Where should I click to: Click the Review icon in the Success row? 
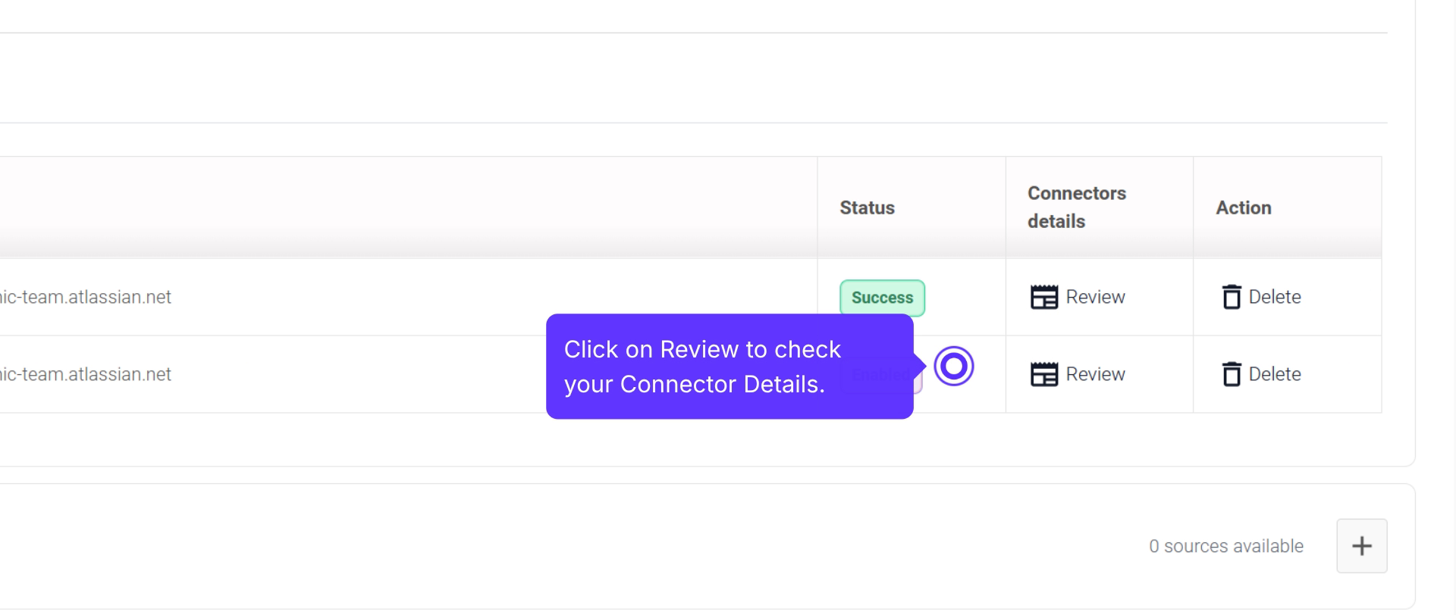click(1043, 297)
